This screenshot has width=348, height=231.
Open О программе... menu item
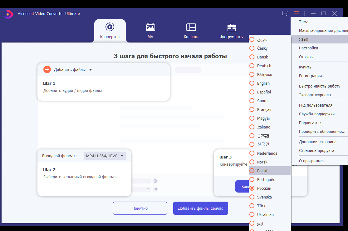(x=319, y=161)
